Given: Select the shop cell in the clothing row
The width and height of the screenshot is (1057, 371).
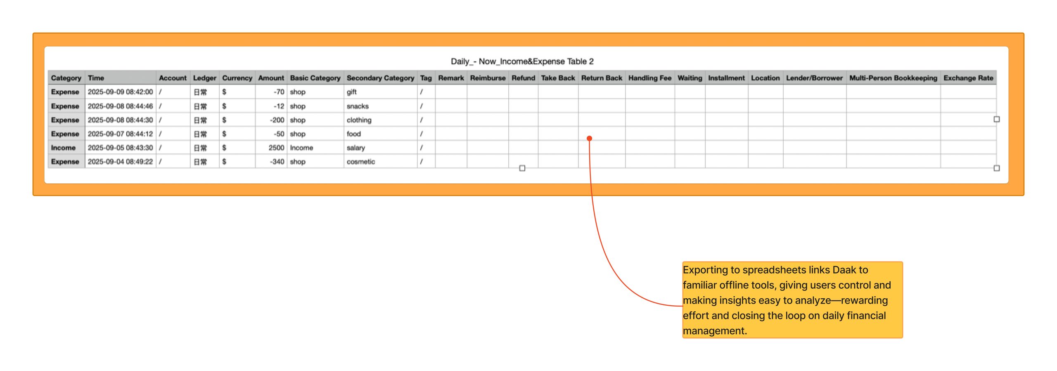Looking at the screenshot, I should coord(315,120).
